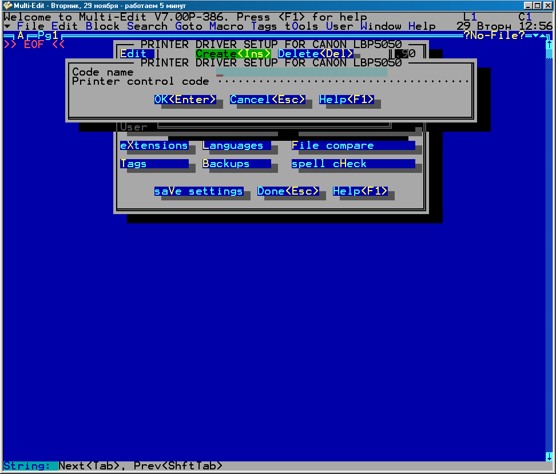Click the Tags button below eXtensions

tap(154, 164)
